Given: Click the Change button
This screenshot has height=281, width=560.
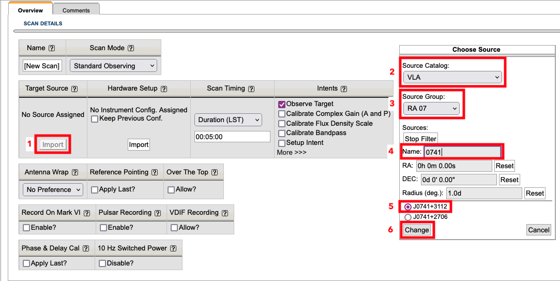Looking at the screenshot, I should [x=417, y=230].
